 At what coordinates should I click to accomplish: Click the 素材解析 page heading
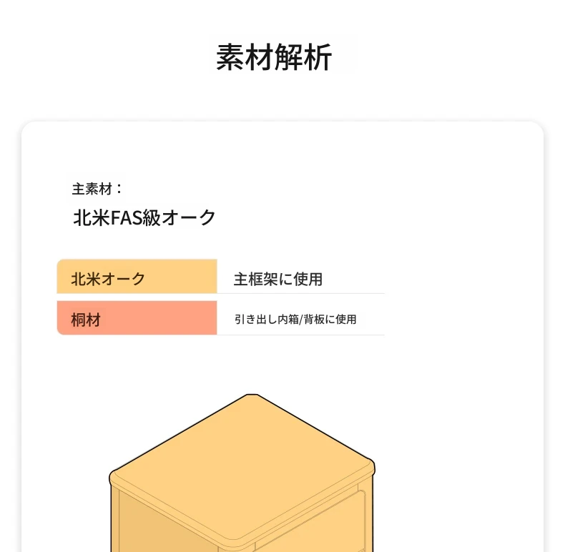[x=274, y=58]
